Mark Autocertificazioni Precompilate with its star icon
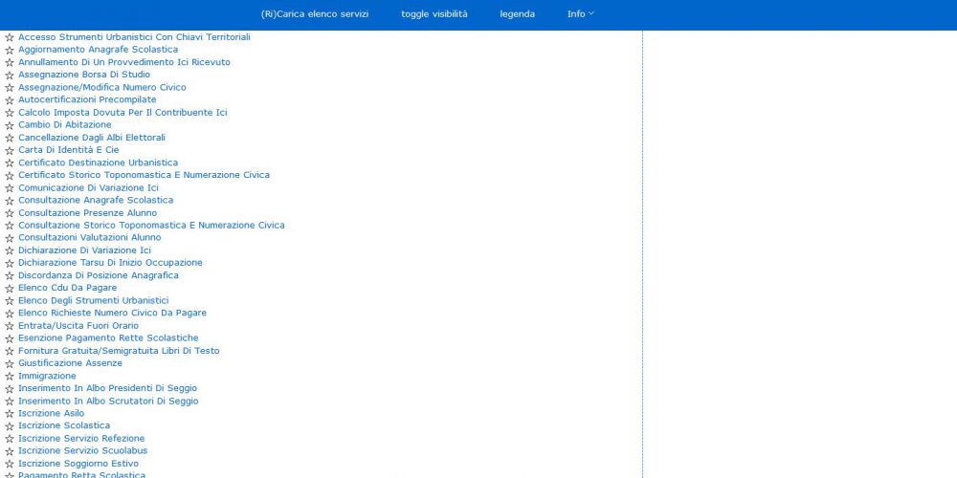Image resolution: width=957 pixels, height=478 pixels. [x=10, y=100]
